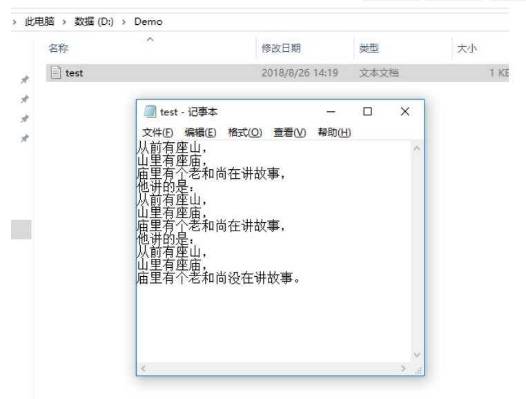Sort by 名称 column header

(x=59, y=48)
